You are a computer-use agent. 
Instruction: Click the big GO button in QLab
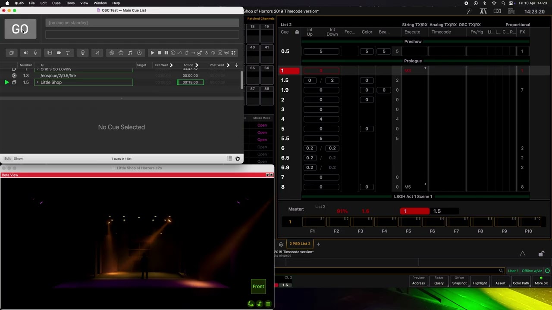pyautogui.click(x=20, y=29)
